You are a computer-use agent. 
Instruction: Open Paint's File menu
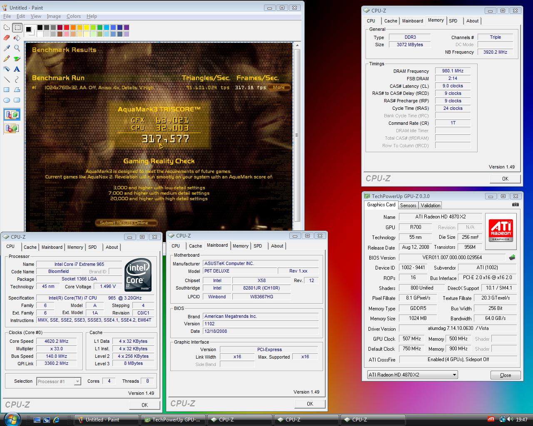[7, 16]
